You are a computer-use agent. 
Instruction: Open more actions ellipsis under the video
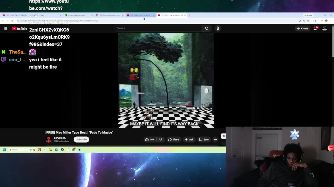[x=215, y=139]
